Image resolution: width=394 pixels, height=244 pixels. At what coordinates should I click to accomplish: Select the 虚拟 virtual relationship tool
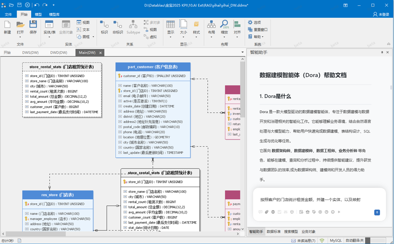coord(150,37)
